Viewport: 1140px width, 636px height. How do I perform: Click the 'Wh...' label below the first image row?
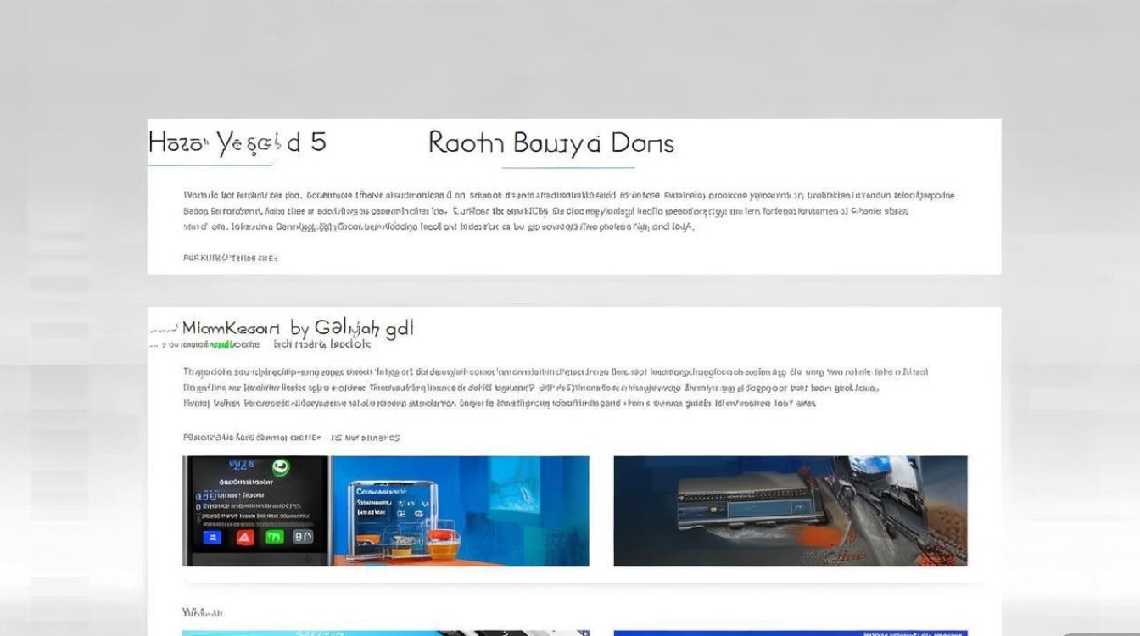click(x=203, y=612)
